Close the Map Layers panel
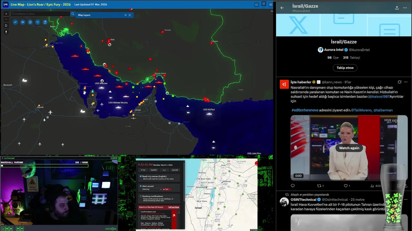Image resolution: width=412 pixels, height=231 pixels. tap(130, 15)
